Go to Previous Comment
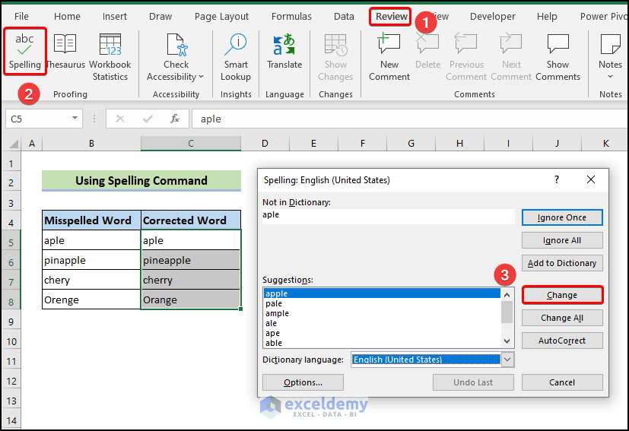The height and width of the screenshot is (431, 629). click(466, 57)
